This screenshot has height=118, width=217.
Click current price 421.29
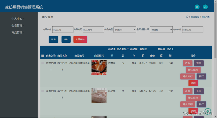152,91
